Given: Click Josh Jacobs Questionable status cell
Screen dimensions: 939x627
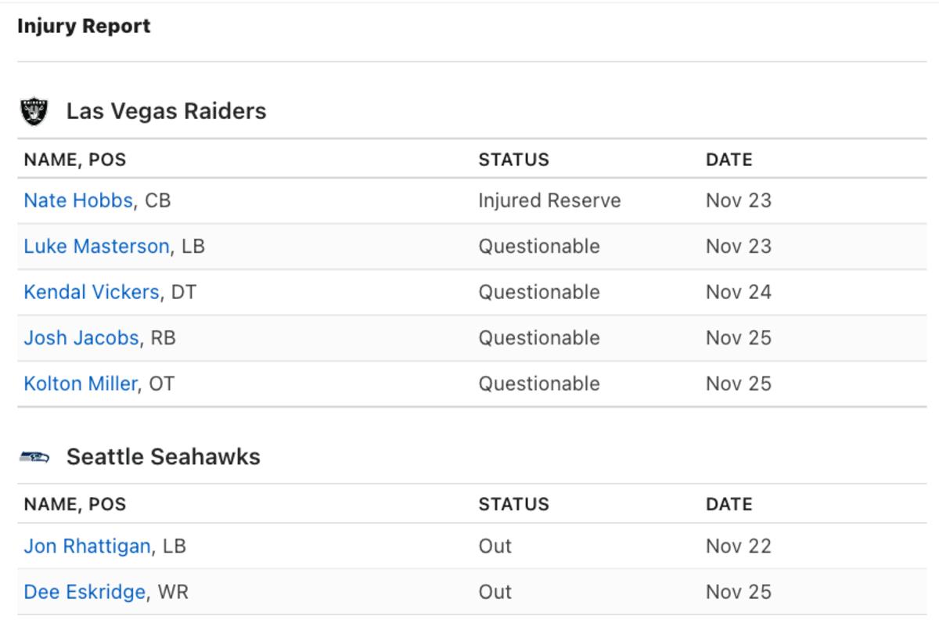Looking at the screenshot, I should coord(539,338).
